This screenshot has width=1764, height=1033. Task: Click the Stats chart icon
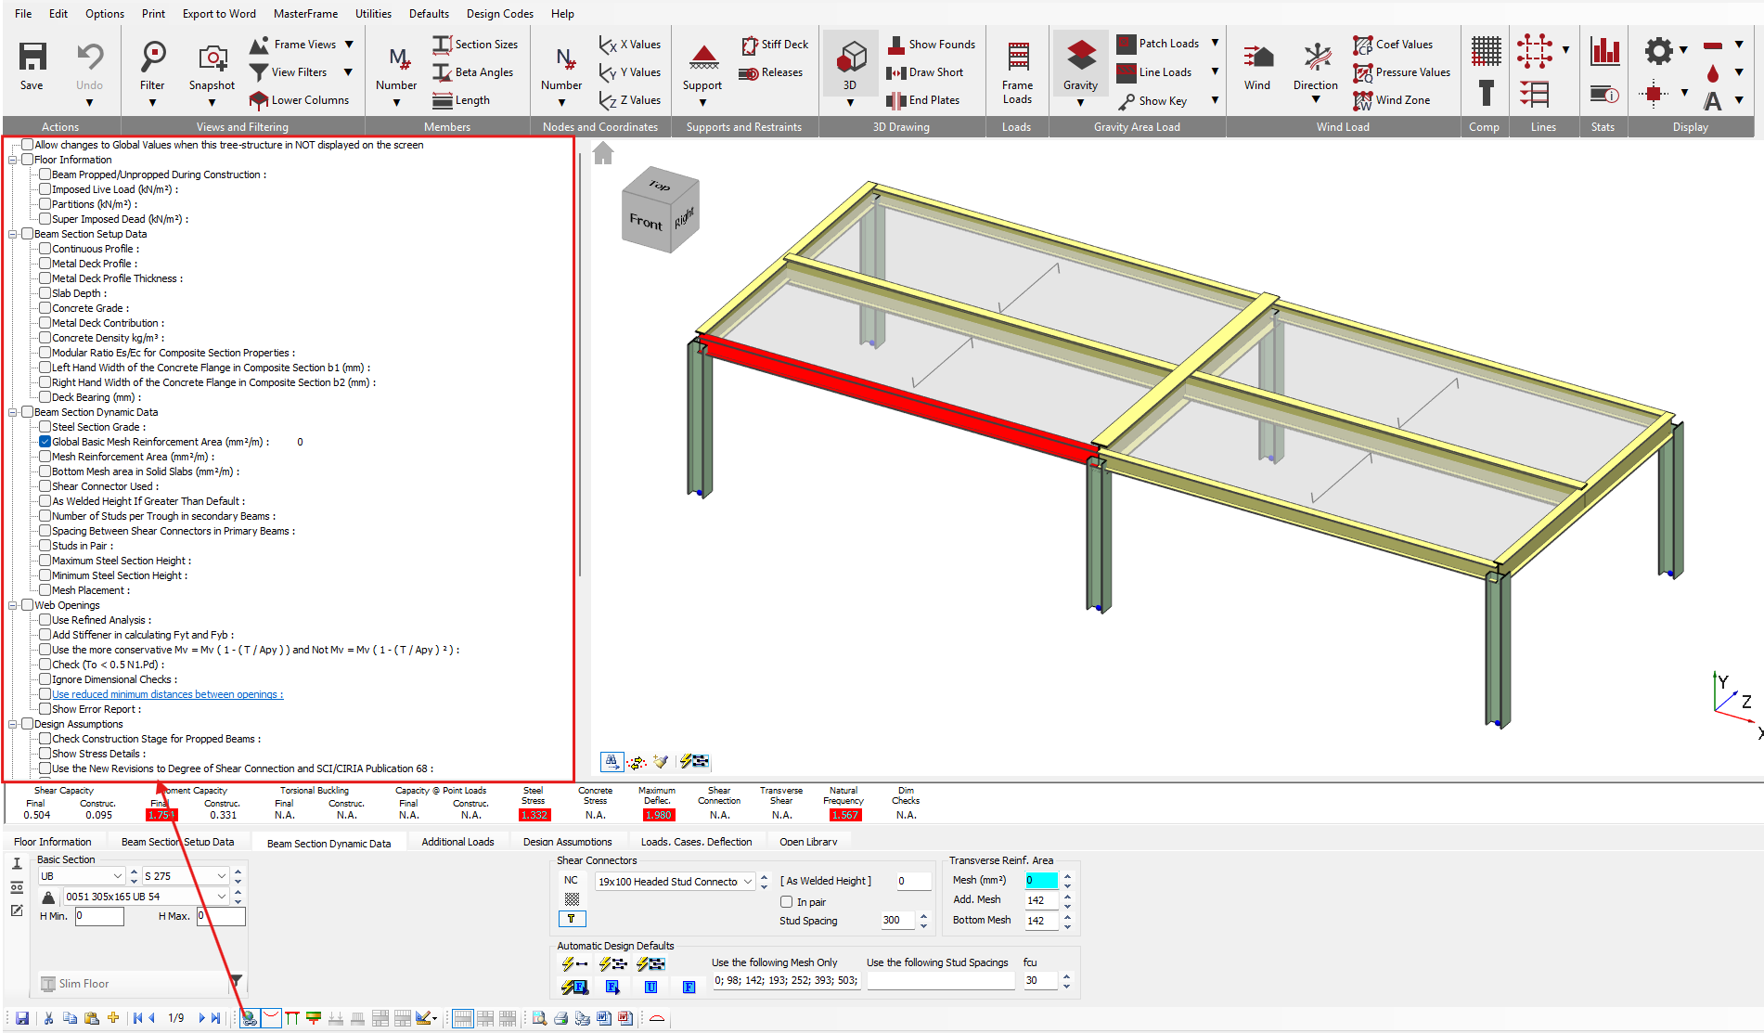click(1604, 51)
